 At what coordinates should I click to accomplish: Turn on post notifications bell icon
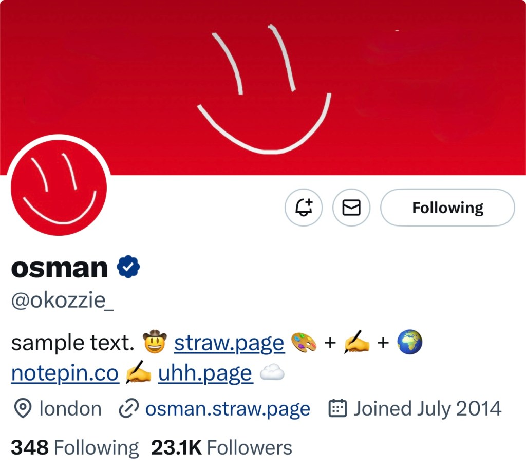pos(303,208)
